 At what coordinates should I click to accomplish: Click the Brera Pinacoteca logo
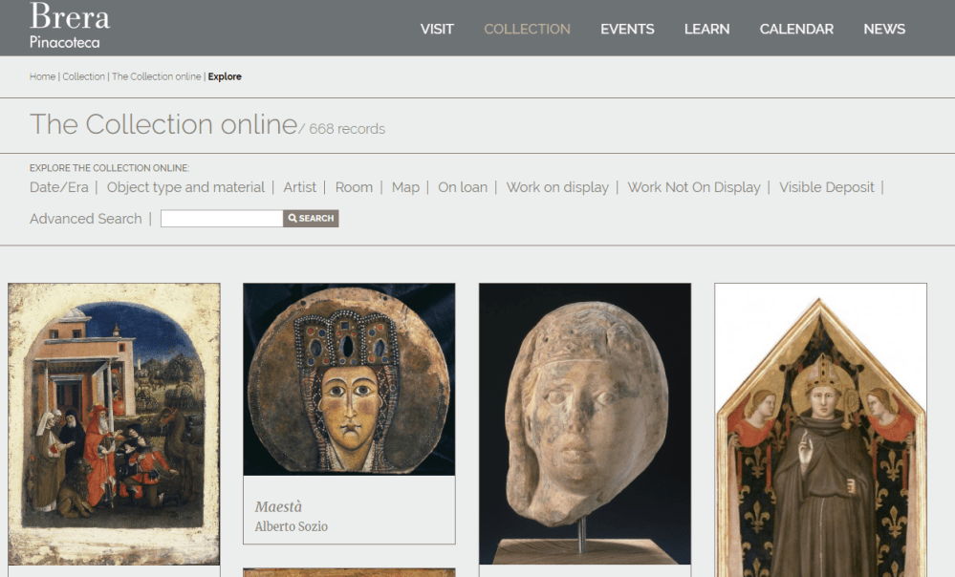(69, 27)
